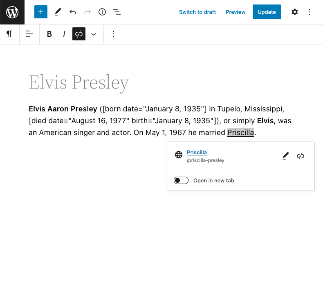Toggle bold formatting
This screenshot has width=323, height=286.
(49, 34)
